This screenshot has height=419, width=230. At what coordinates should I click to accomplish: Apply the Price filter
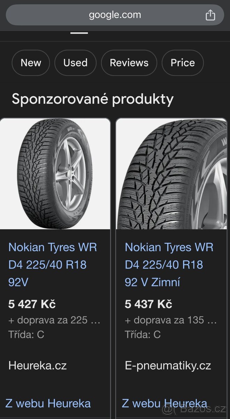click(183, 63)
